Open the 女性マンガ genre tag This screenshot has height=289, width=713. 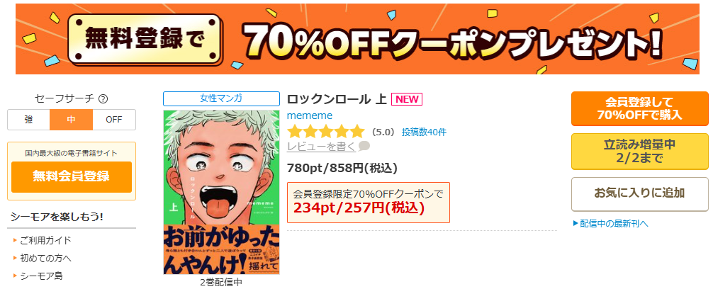pos(221,98)
